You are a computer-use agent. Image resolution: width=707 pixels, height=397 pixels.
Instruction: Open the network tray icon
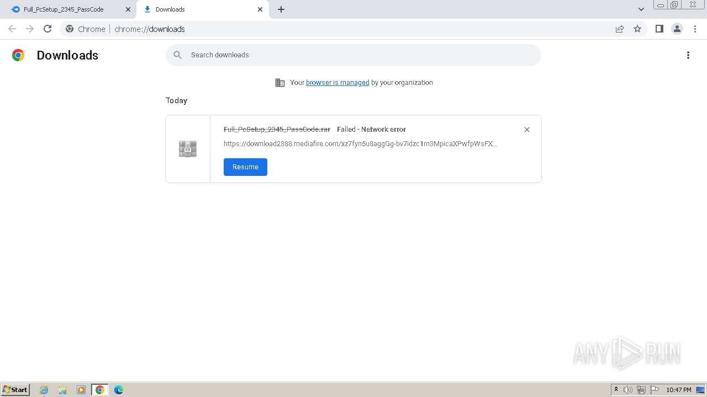(641, 390)
